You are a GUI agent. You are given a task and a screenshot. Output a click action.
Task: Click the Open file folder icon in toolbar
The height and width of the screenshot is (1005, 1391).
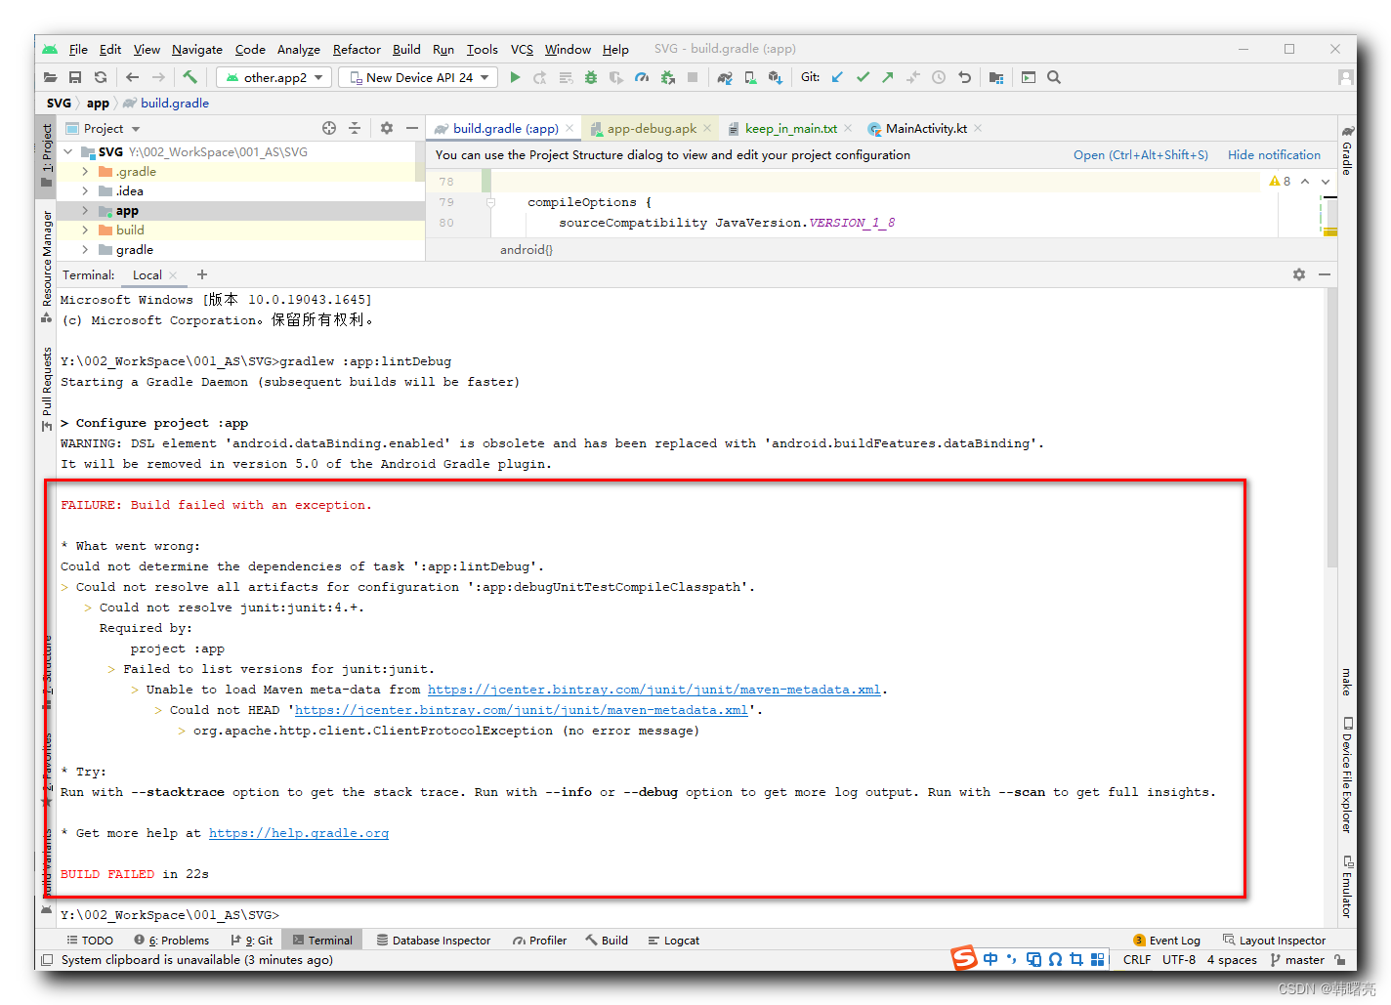tap(50, 77)
